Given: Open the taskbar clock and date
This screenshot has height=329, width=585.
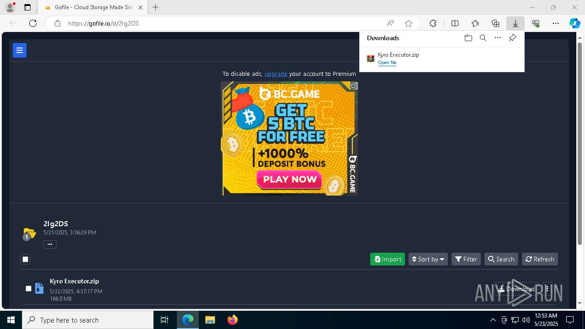Looking at the screenshot, I should pyautogui.click(x=546, y=320).
